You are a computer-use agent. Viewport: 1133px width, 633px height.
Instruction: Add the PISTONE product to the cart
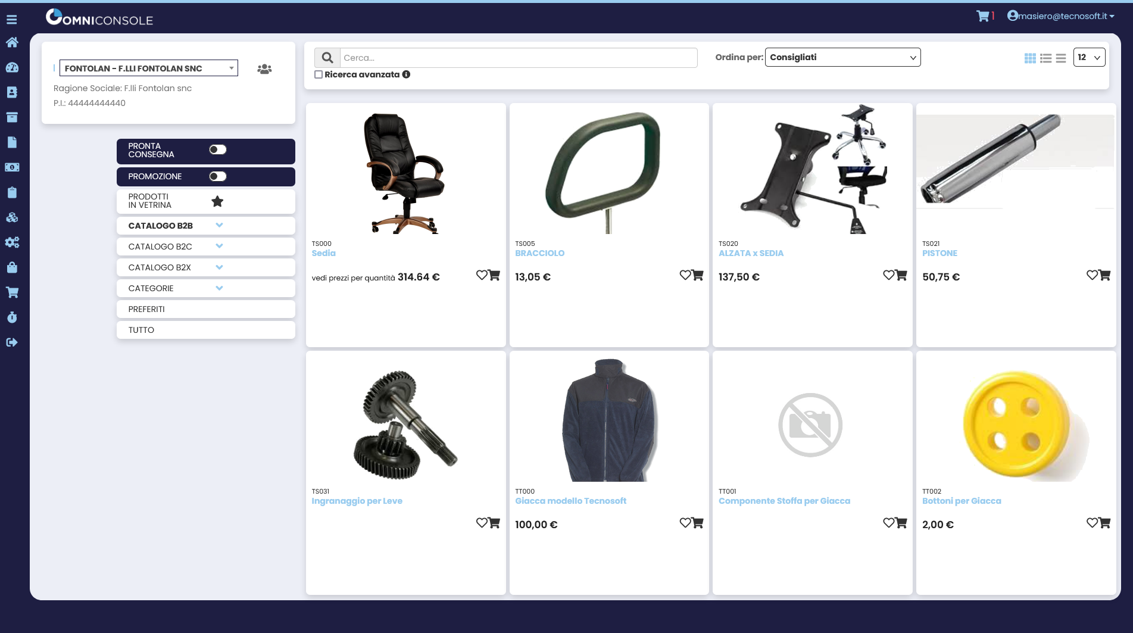[x=1105, y=275]
